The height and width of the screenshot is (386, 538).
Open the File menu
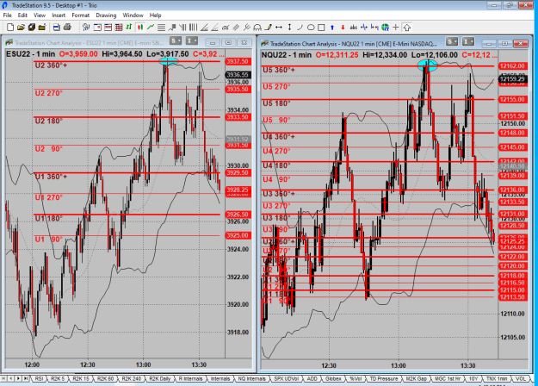(x=7, y=16)
